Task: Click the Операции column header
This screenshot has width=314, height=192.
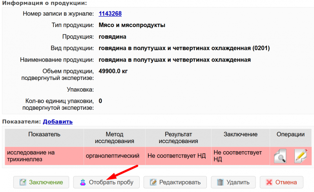Action: (290, 134)
